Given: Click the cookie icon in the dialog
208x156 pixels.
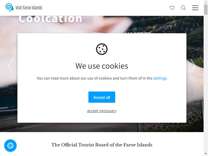Looking at the screenshot, I should coord(102,49).
